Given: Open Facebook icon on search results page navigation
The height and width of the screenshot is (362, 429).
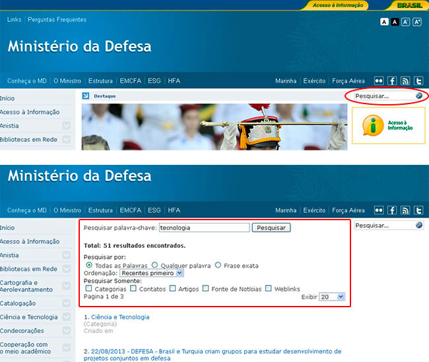Looking at the screenshot, I should (392, 210).
